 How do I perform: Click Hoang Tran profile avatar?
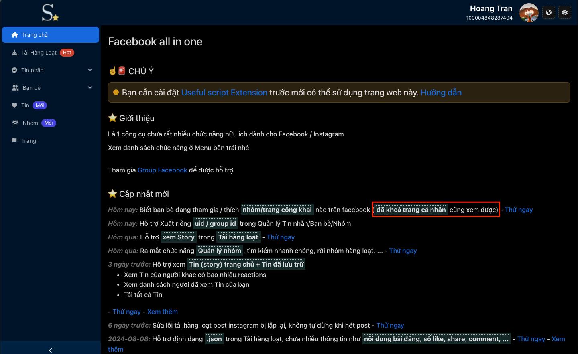[x=529, y=13]
